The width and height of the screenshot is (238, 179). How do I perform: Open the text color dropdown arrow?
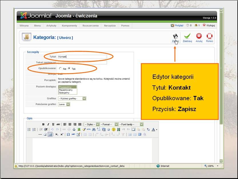point(157,130)
